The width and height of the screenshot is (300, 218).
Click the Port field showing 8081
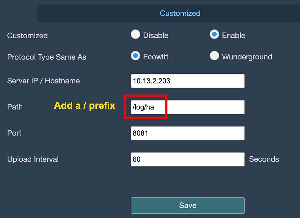[187, 133]
